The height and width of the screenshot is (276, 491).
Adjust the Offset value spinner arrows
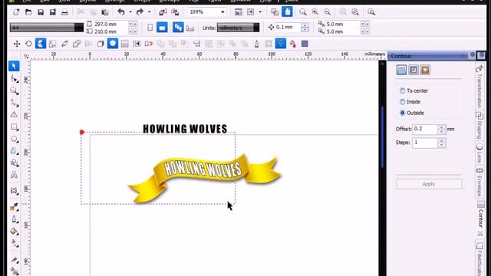pyautogui.click(x=442, y=129)
